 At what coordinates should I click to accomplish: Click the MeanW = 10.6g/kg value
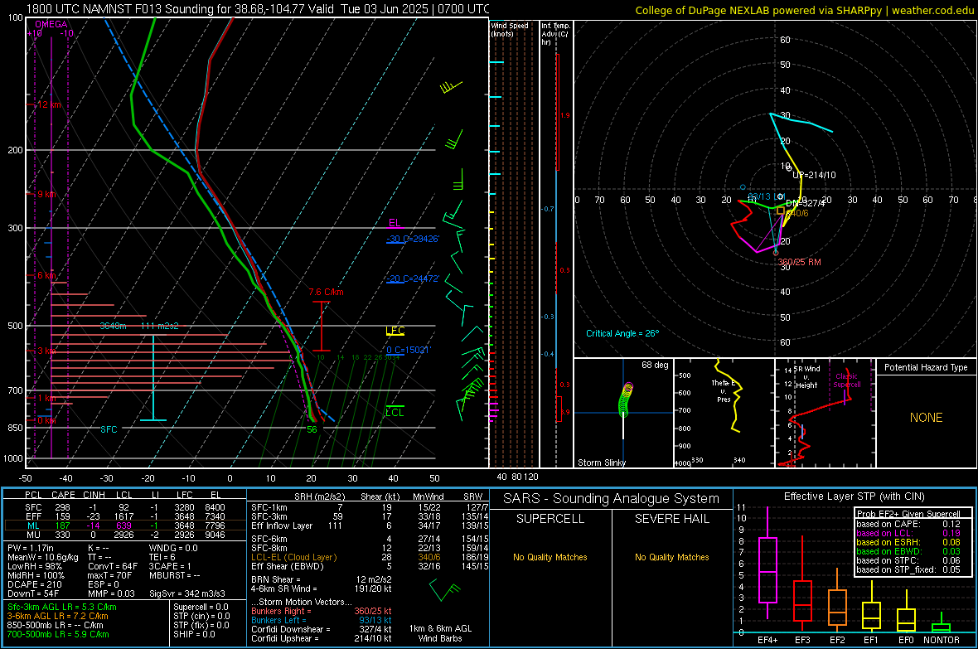click(42, 557)
